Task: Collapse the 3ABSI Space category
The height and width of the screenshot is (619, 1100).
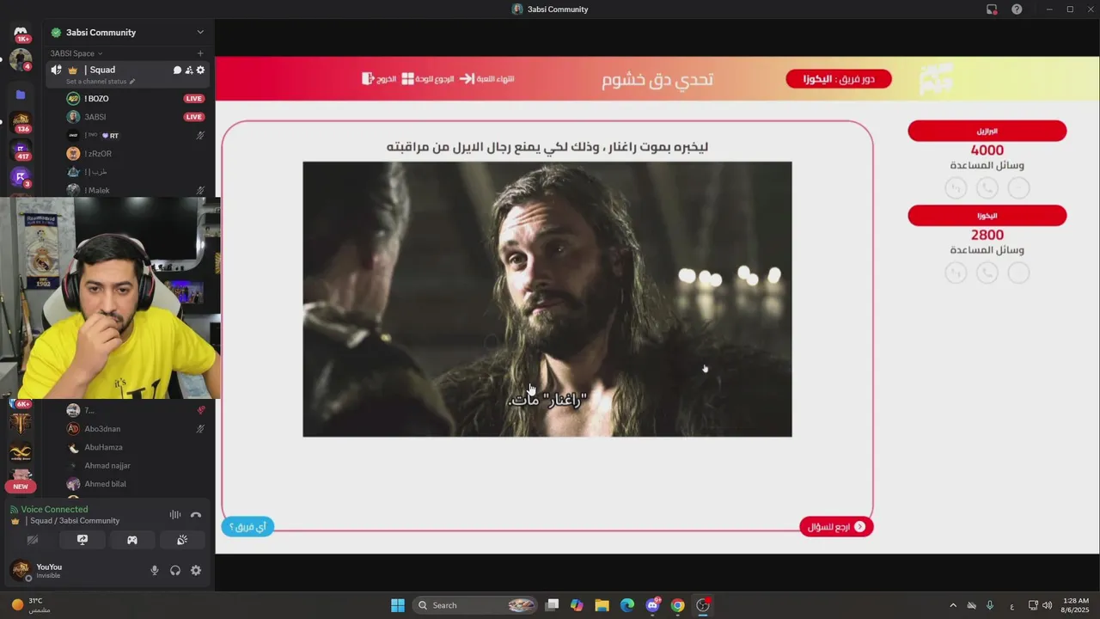Action: pyautogui.click(x=76, y=53)
